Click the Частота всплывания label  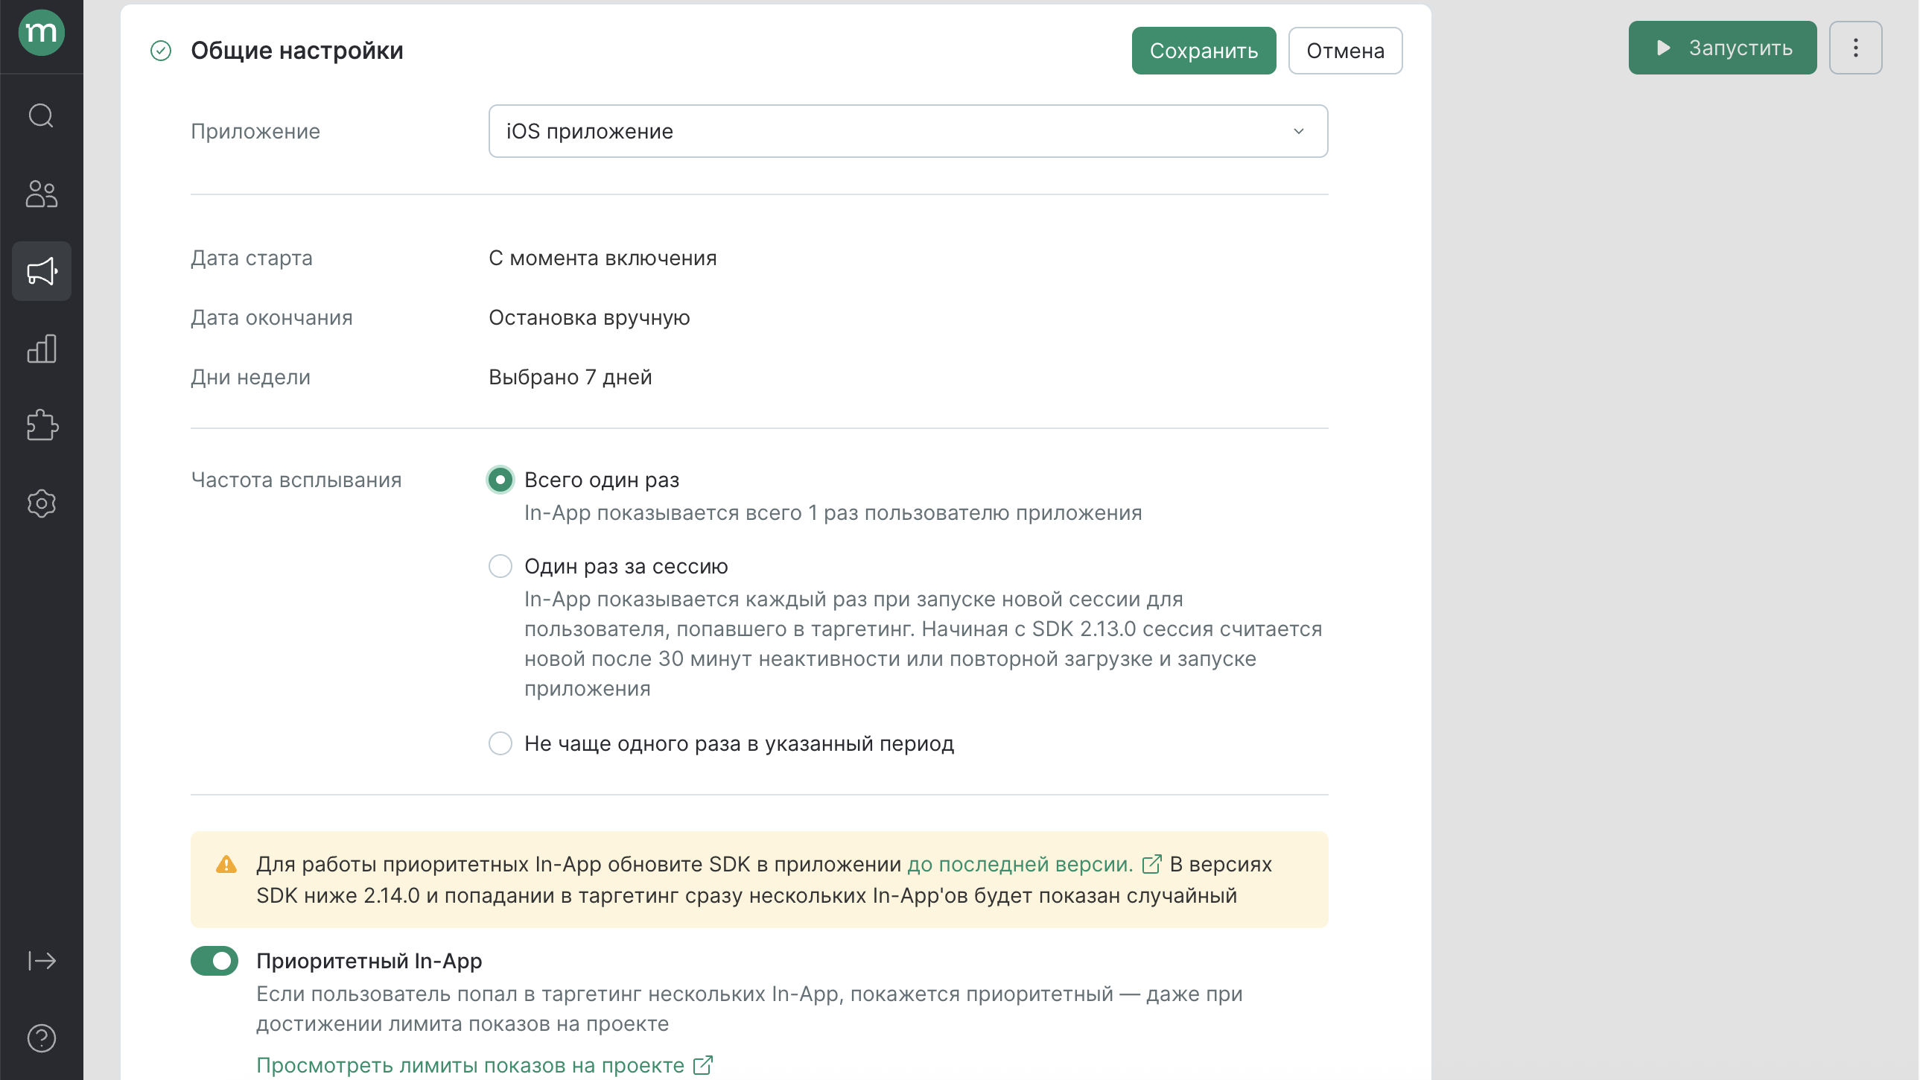coord(296,480)
